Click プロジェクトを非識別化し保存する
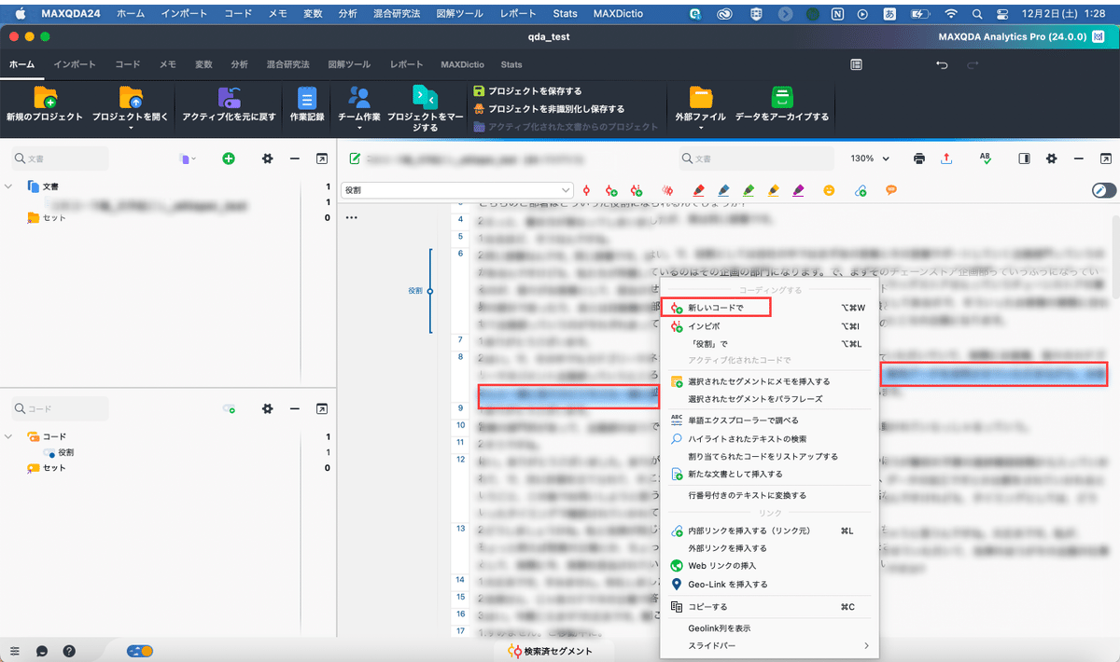The height and width of the screenshot is (662, 1120). pyautogui.click(x=549, y=109)
